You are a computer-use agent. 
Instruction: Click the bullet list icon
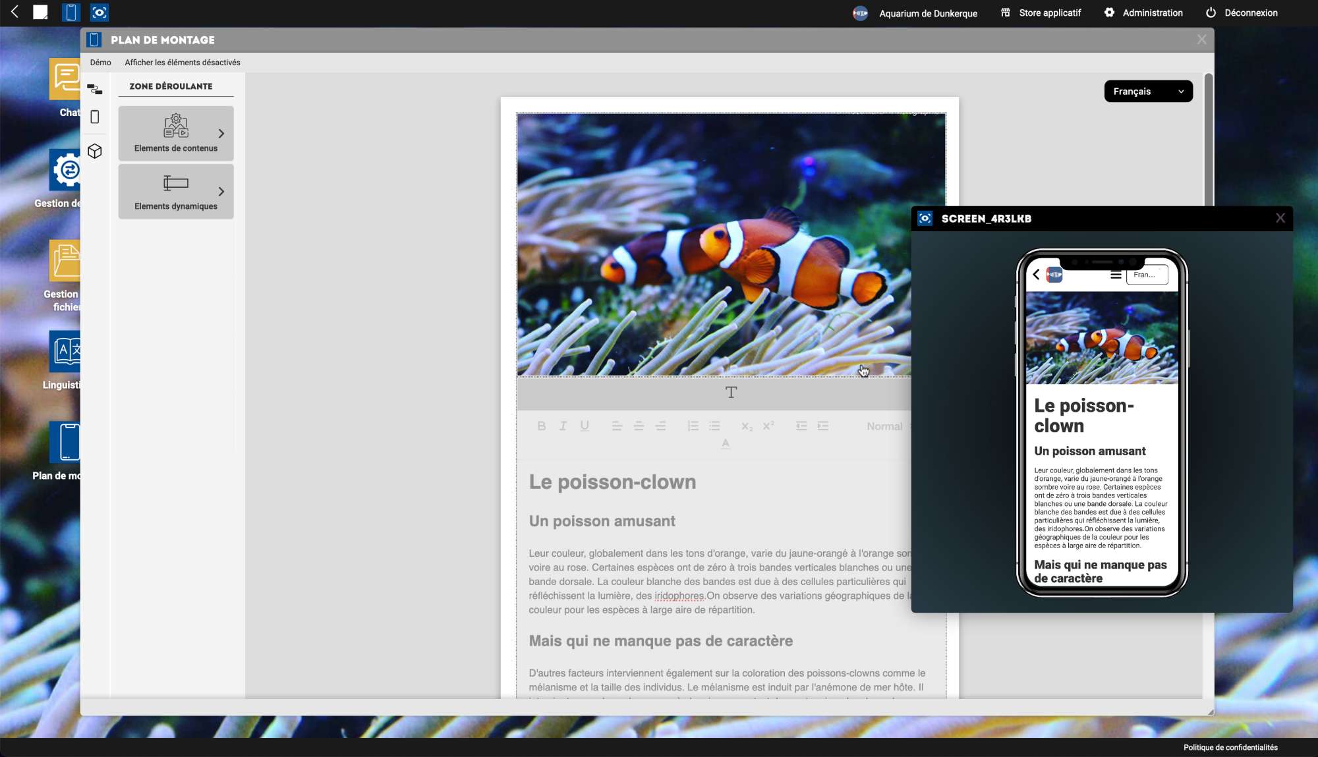(x=714, y=426)
